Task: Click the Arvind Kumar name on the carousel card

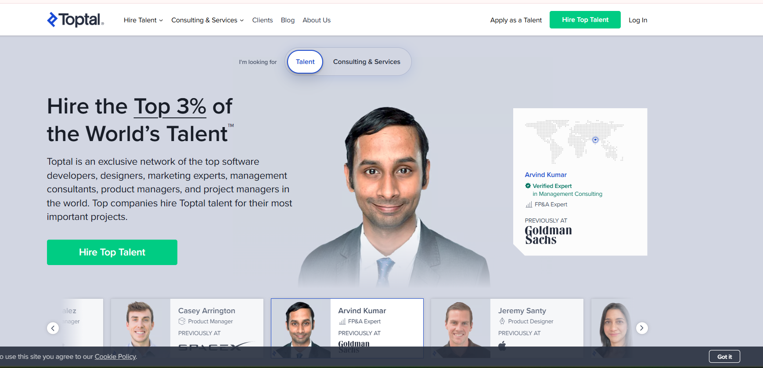Action: (362, 311)
